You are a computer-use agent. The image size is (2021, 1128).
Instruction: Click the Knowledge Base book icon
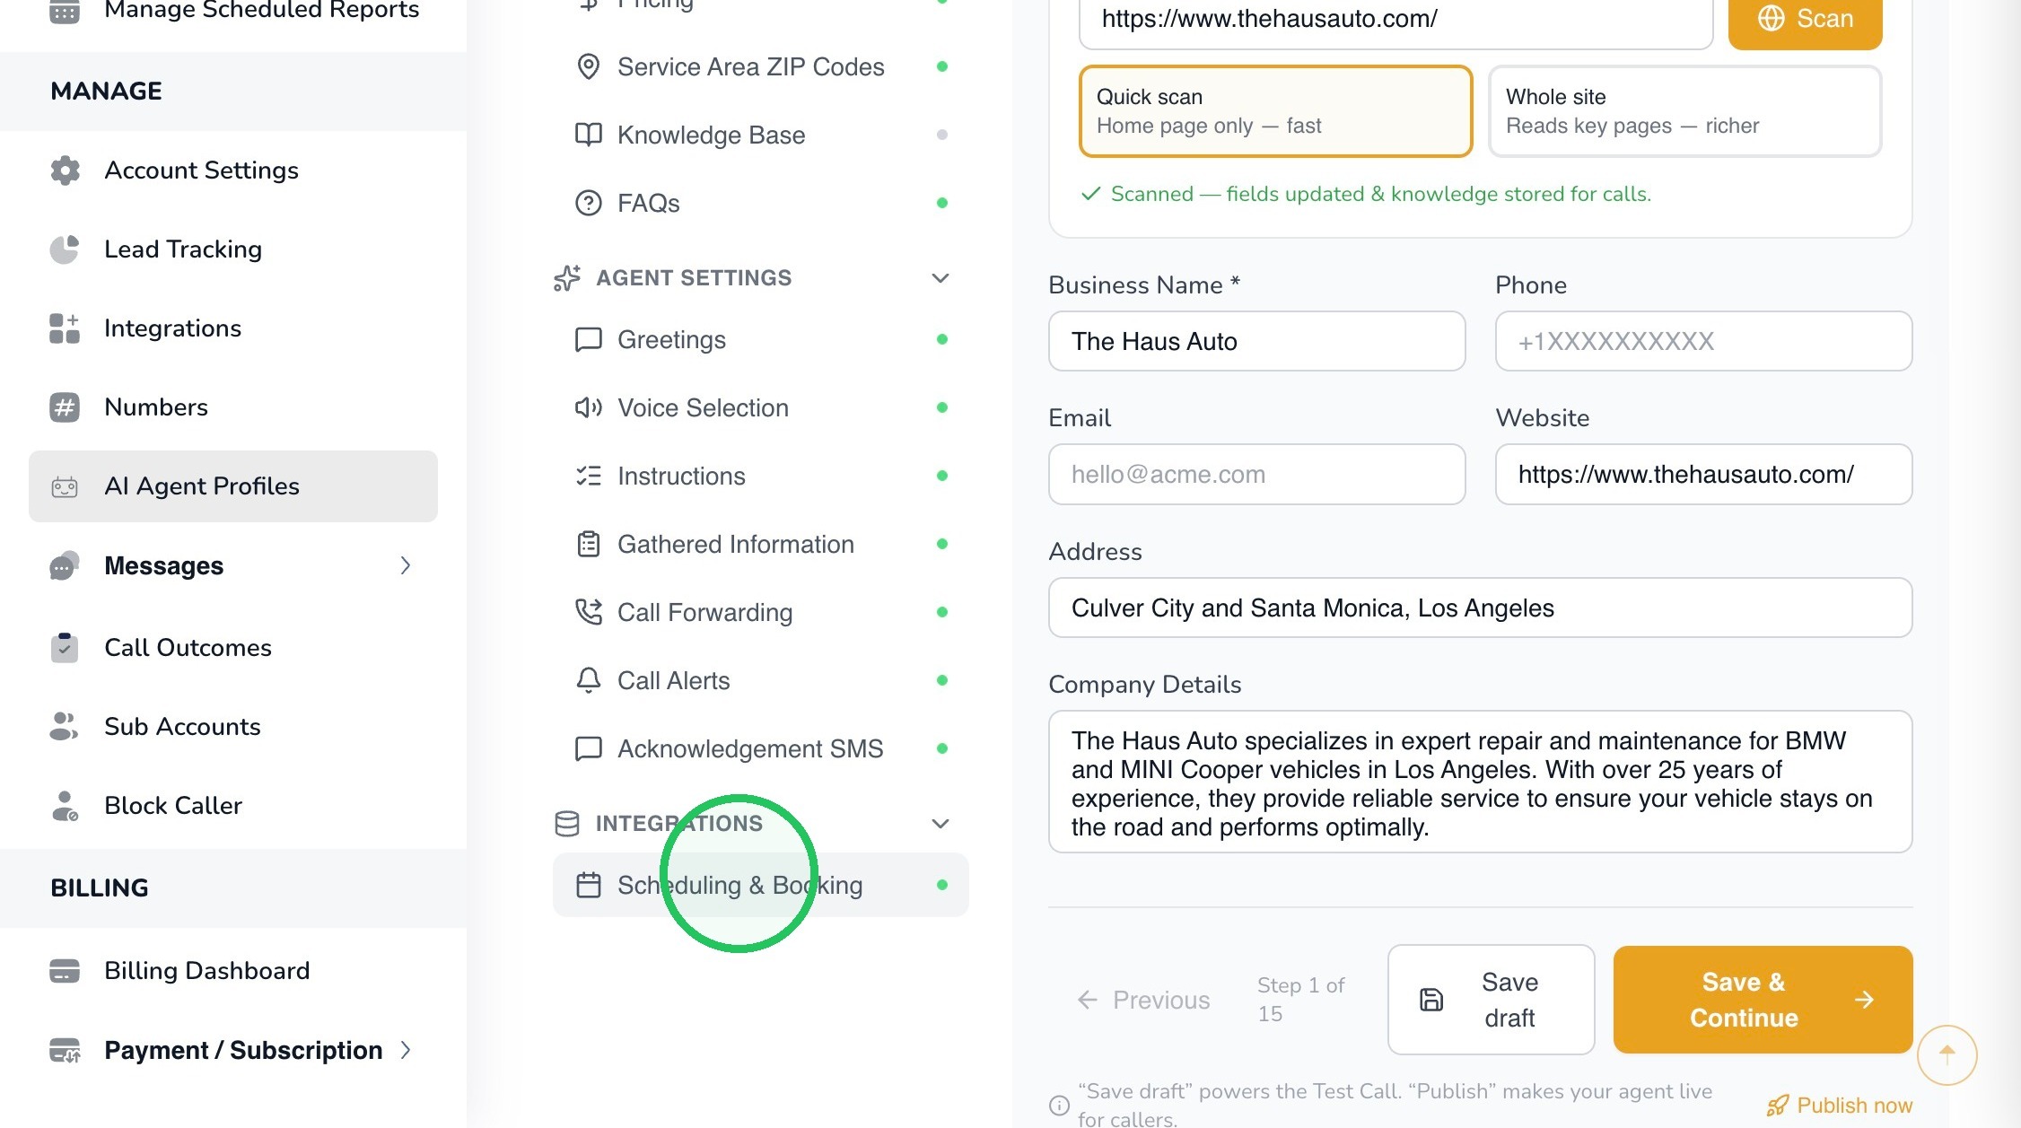588,135
